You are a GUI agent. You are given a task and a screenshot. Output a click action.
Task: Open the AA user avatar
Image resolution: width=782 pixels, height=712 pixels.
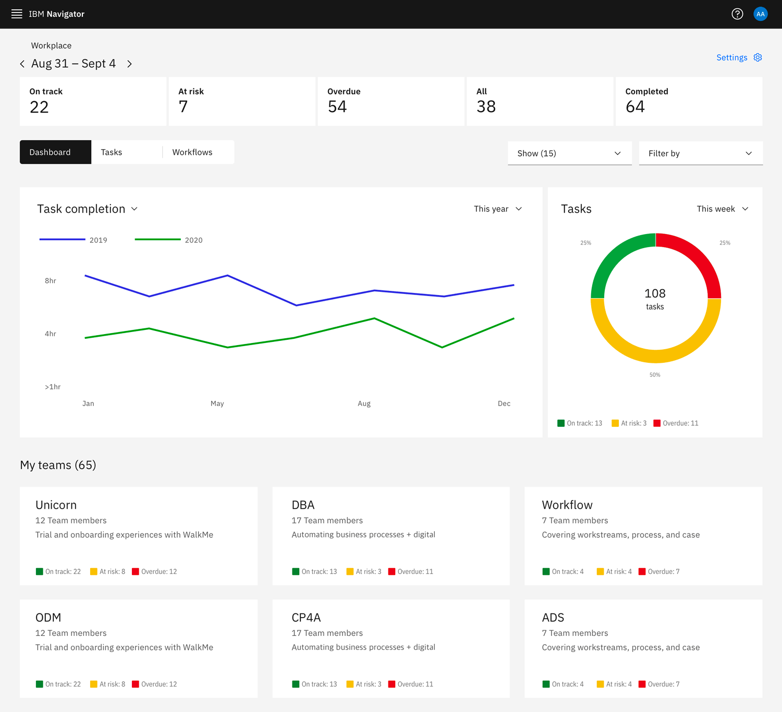(x=761, y=14)
